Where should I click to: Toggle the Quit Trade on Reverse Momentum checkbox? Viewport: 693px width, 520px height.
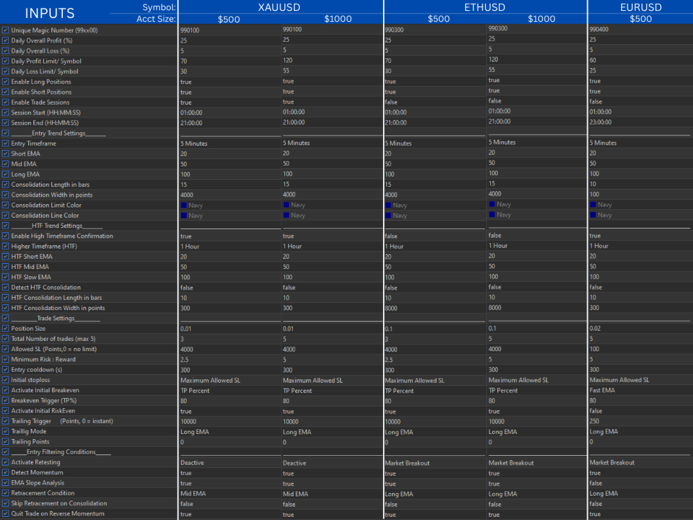point(5,514)
